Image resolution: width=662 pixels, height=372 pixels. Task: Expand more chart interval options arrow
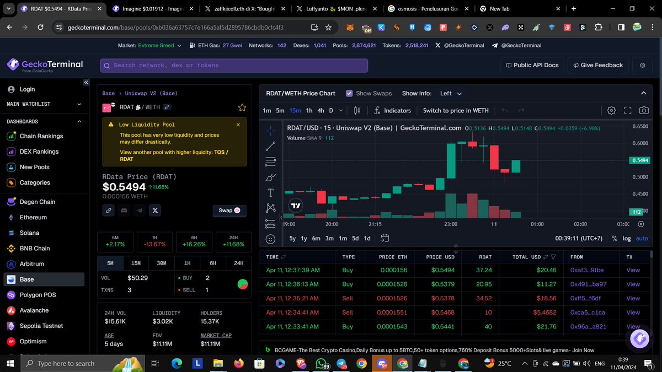341,110
